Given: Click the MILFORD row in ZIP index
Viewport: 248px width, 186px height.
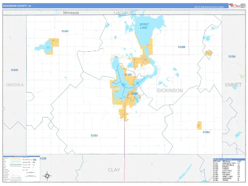Looking at the screenshot, I should coord(227,173).
